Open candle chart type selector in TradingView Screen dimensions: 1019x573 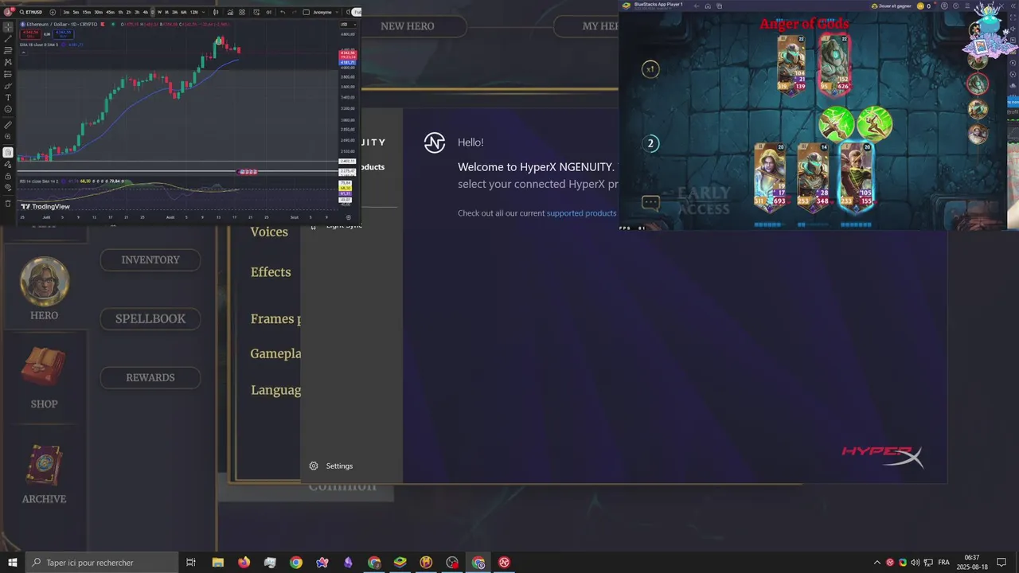[x=217, y=12]
